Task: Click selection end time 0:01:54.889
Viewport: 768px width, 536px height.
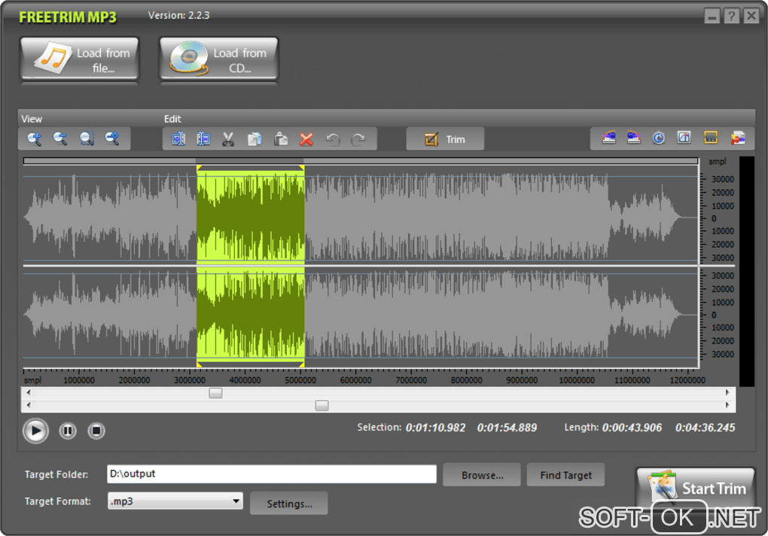Action: 507,428
